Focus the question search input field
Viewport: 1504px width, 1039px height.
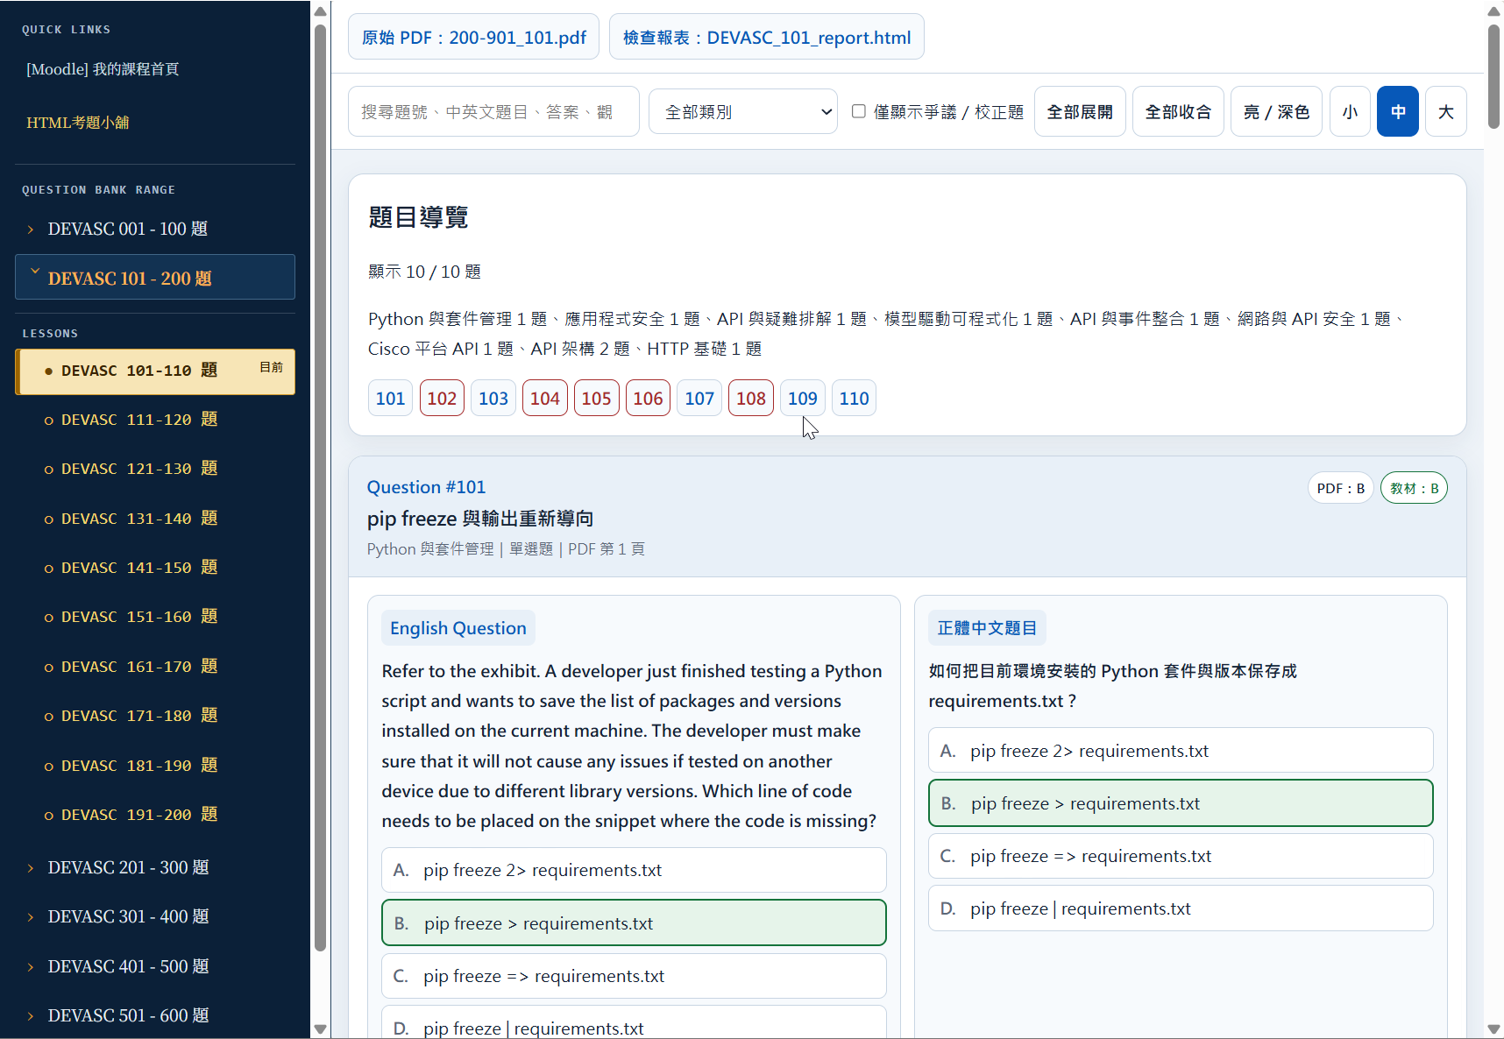point(493,111)
